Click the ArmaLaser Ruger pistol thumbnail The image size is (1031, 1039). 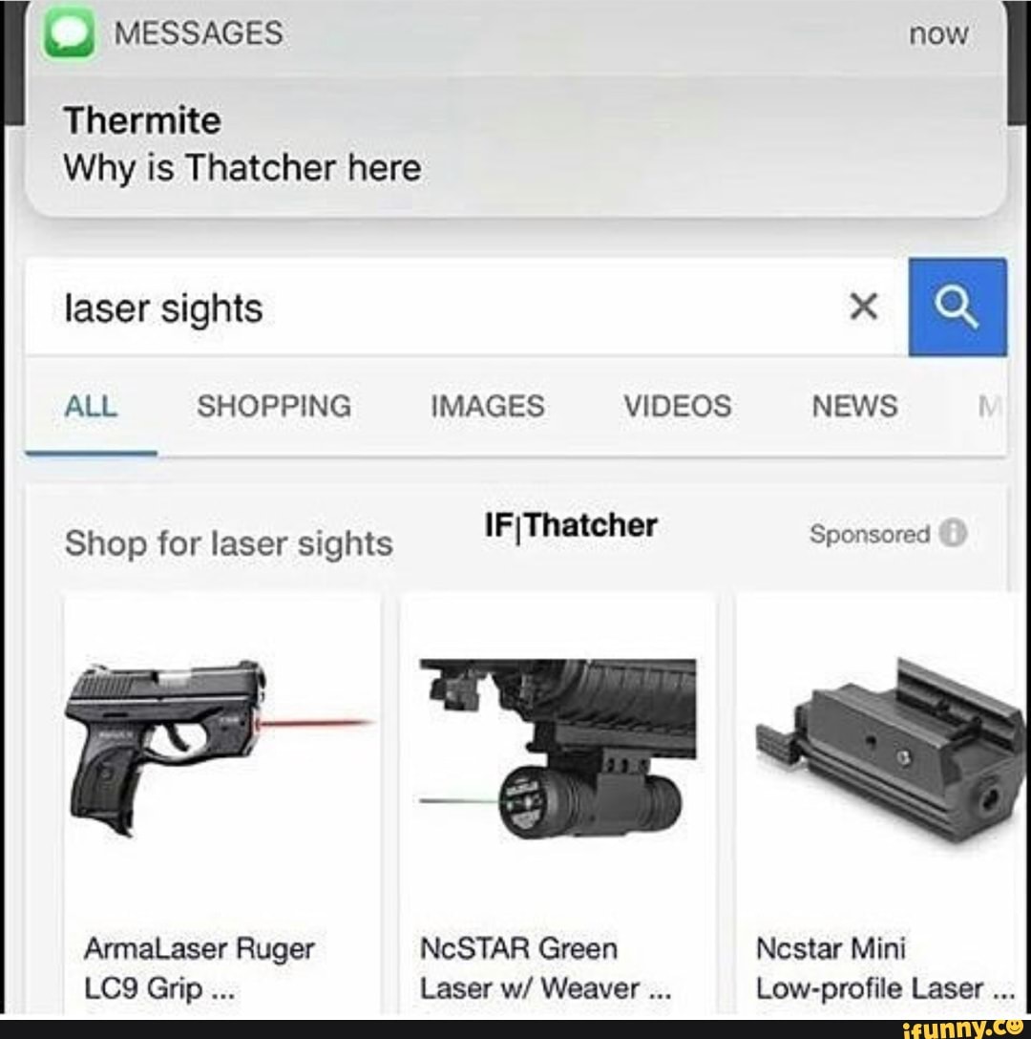222,748
